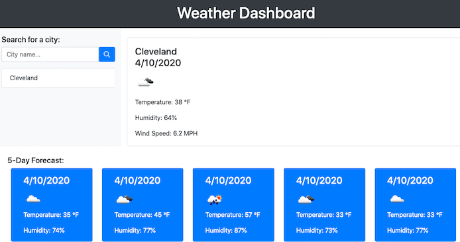460x242 pixels.
Task: Select Cleveland from the search history list
Action: (58, 78)
